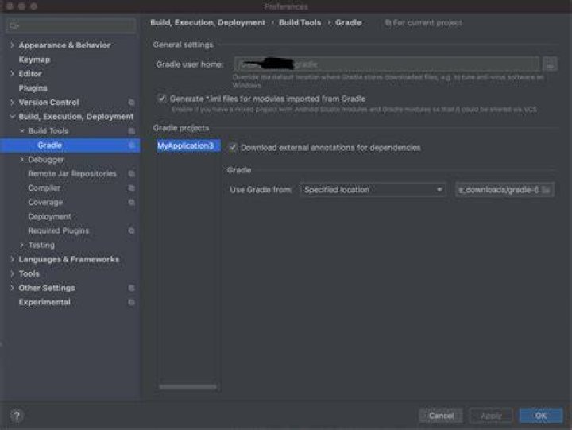Click the OK button

coord(541,416)
